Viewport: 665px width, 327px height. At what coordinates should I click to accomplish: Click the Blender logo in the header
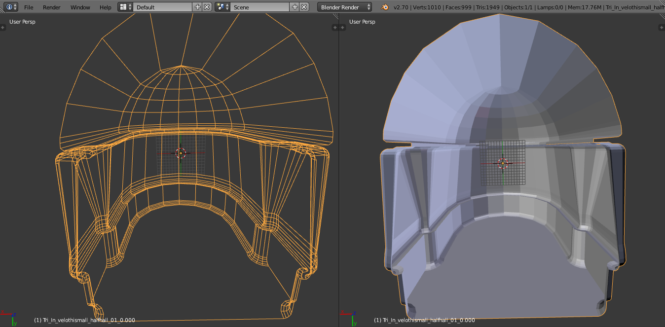(x=384, y=7)
